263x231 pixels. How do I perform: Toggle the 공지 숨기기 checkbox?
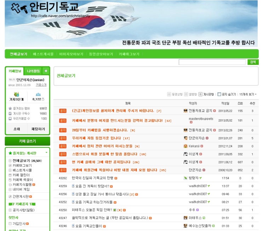tap(219, 94)
